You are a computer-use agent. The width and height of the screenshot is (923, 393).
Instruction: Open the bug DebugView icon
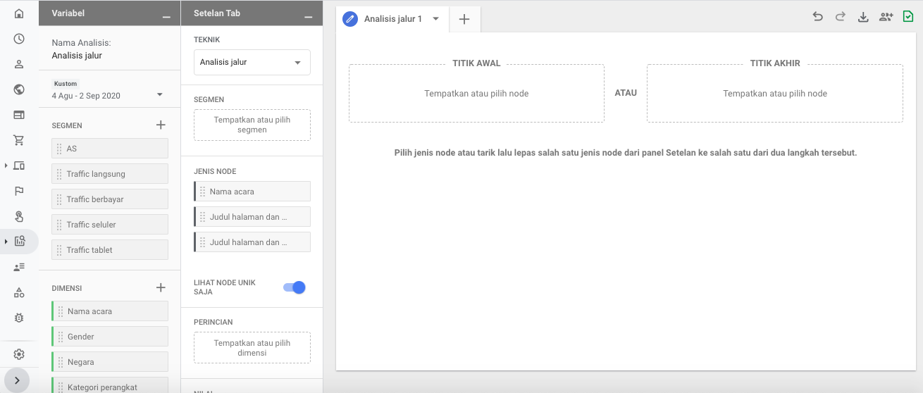coord(19,318)
